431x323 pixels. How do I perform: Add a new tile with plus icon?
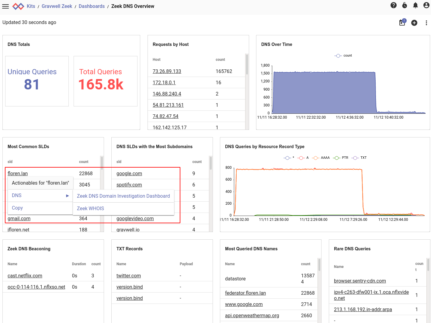point(414,23)
